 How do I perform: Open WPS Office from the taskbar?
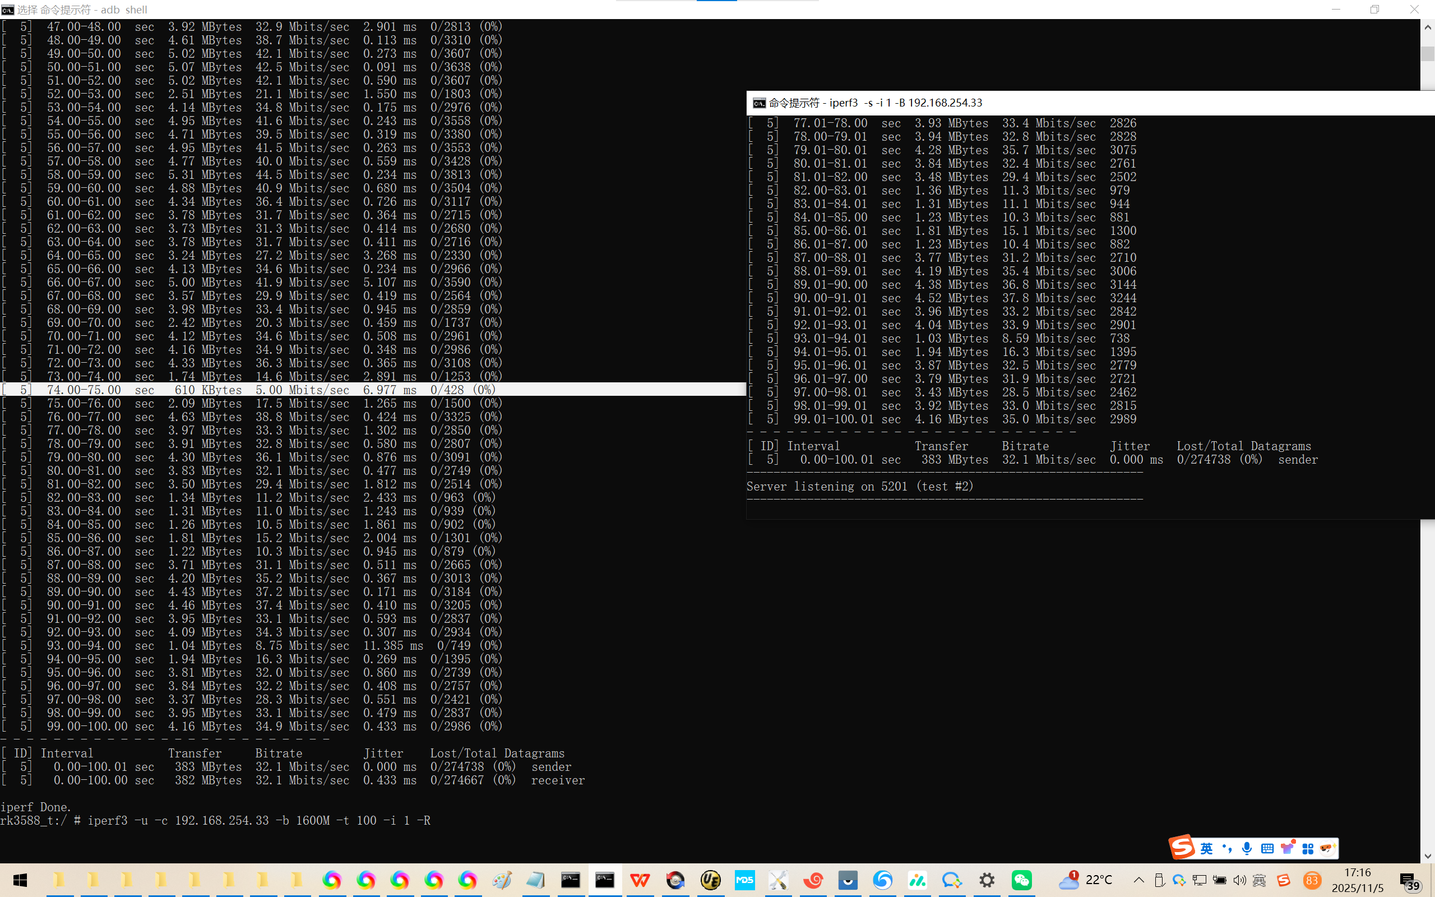pos(640,880)
